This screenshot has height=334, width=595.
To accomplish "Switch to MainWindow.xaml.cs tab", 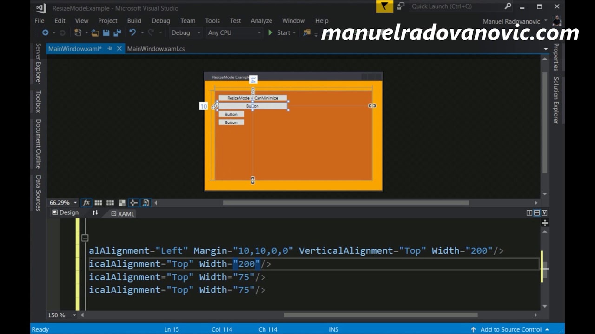I will tap(156, 48).
